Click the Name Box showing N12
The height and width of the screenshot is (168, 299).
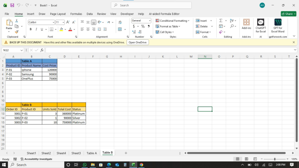click(x=11, y=50)
